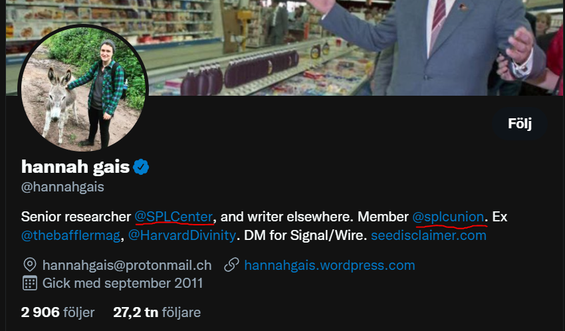Click the hannahgais@protonmail.ch location text

[127, 265]
